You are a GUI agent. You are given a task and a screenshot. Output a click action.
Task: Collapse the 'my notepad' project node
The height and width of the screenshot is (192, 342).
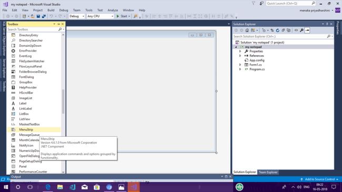click(x=236, y=47)
